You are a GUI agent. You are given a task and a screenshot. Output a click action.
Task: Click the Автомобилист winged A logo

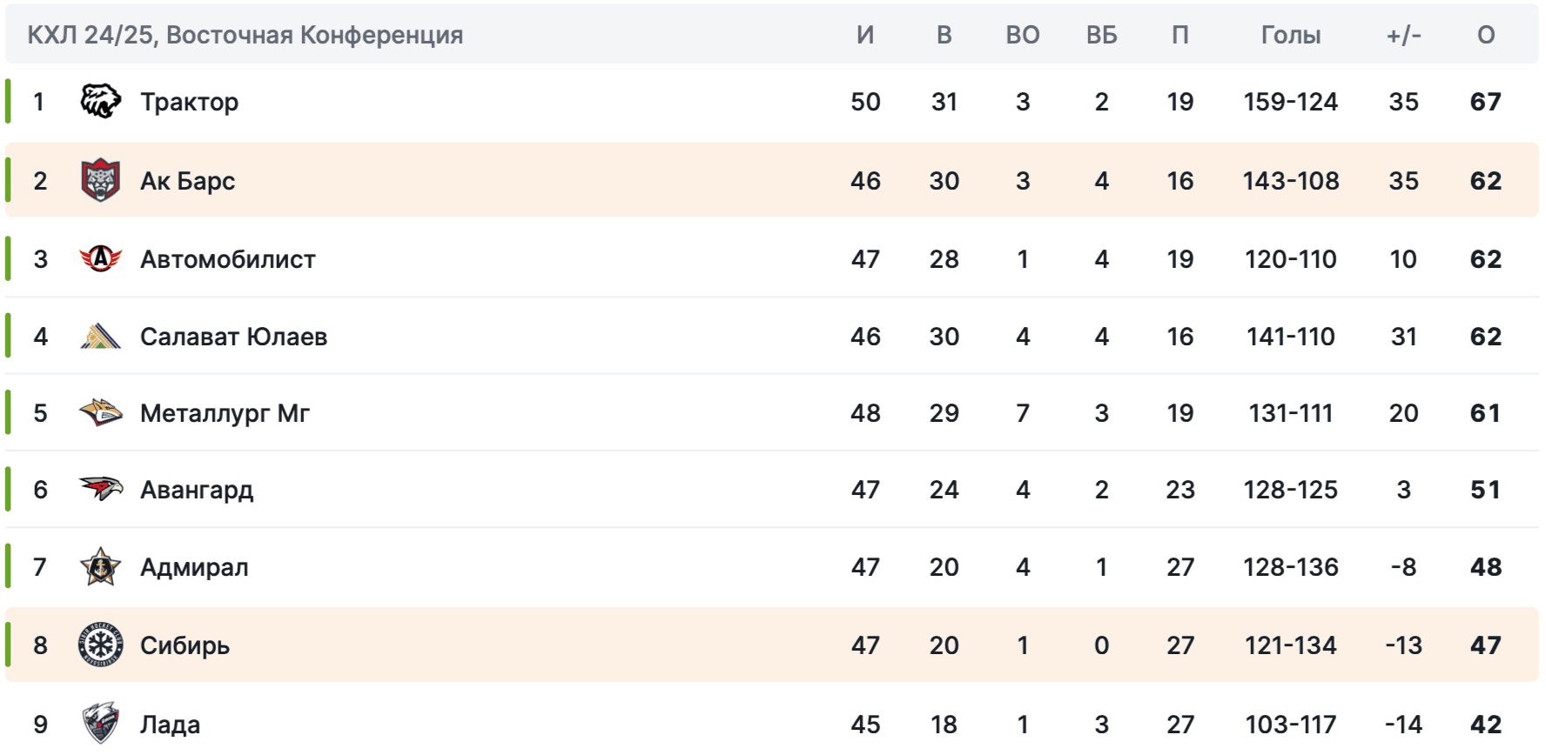coord(100,258)
